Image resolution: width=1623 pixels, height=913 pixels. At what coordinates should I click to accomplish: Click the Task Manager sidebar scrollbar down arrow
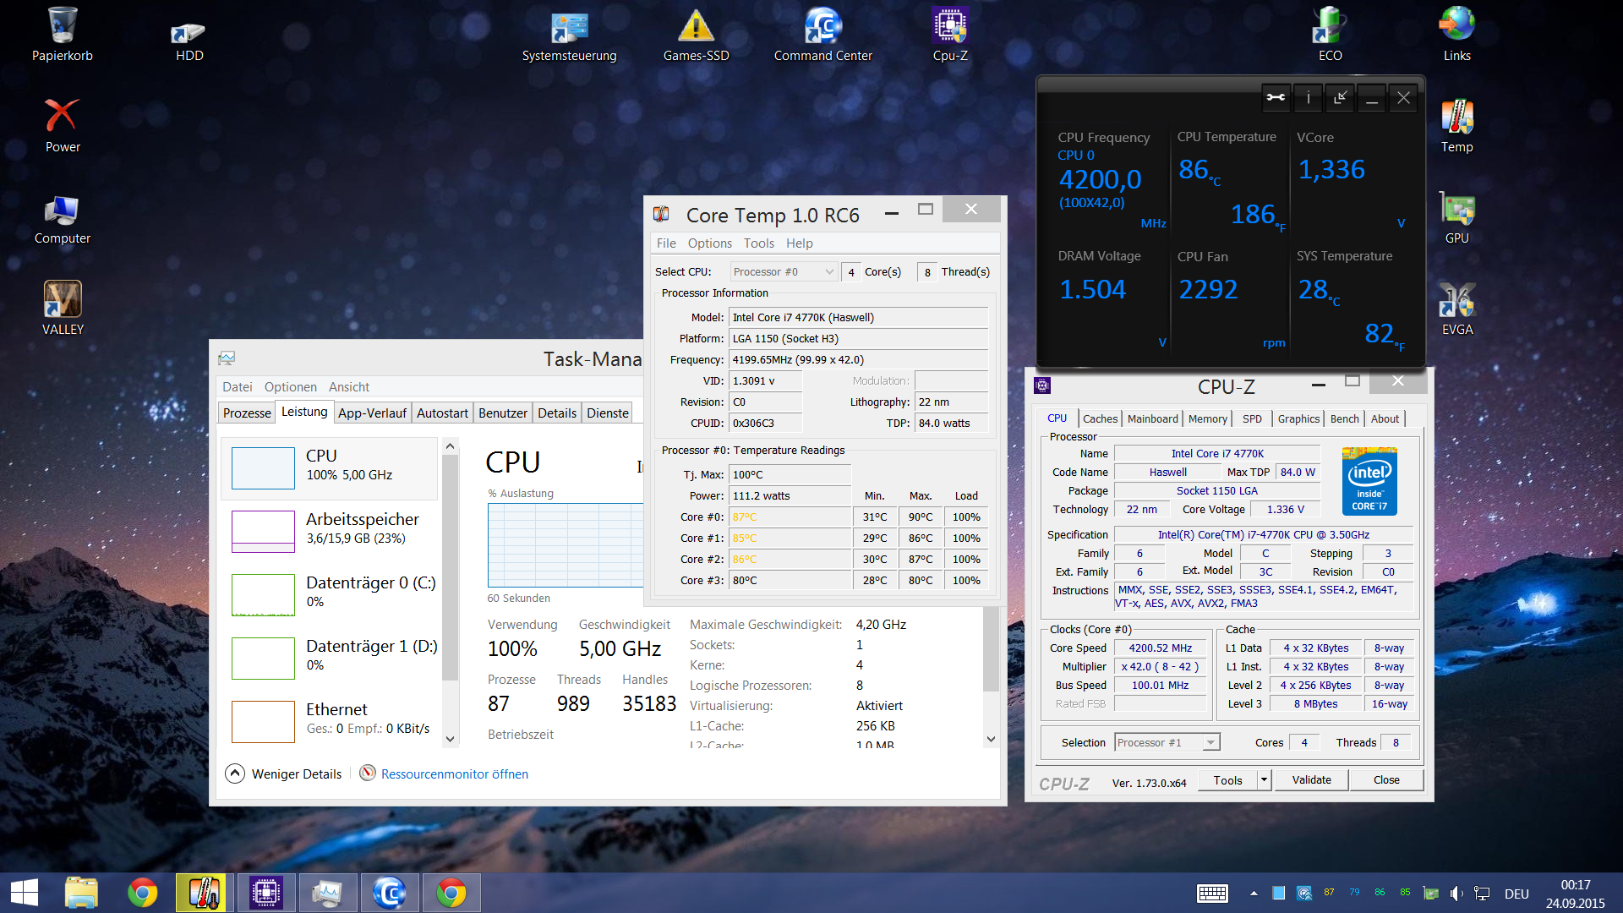pos(450,739)
